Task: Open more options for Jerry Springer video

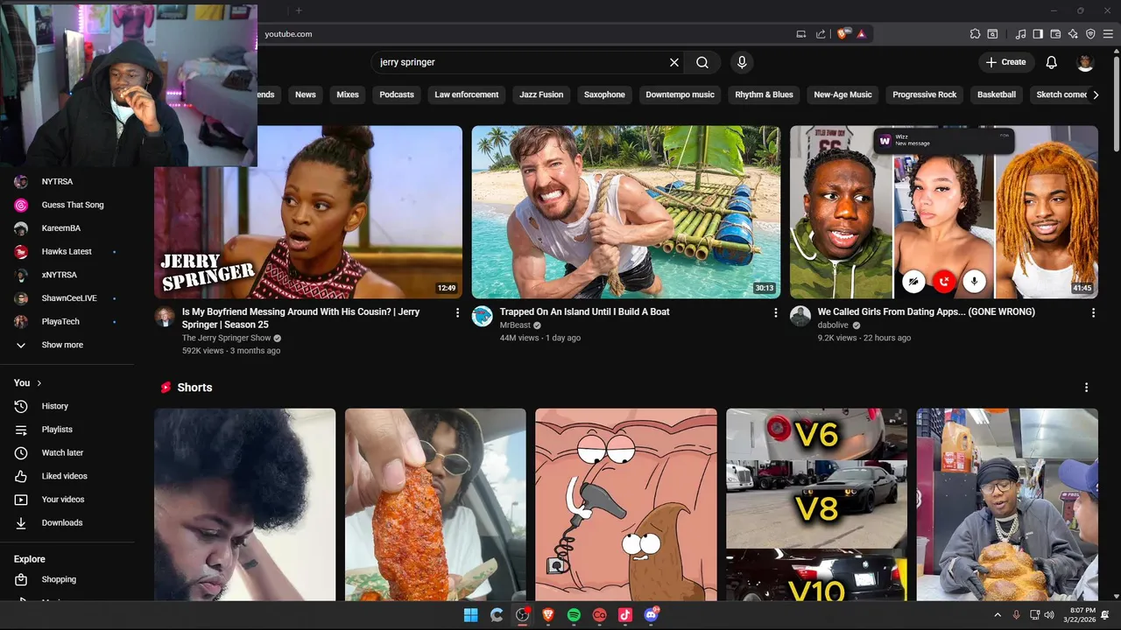Action: pyautogui.click(x=457, y=312)
